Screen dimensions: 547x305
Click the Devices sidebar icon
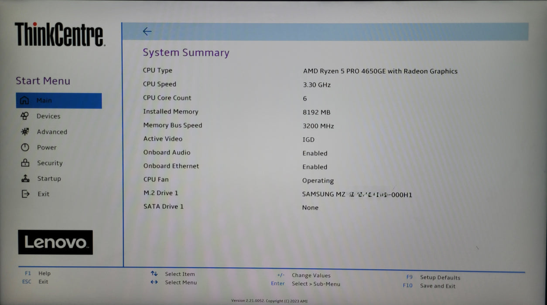click(x=25, y=116)
